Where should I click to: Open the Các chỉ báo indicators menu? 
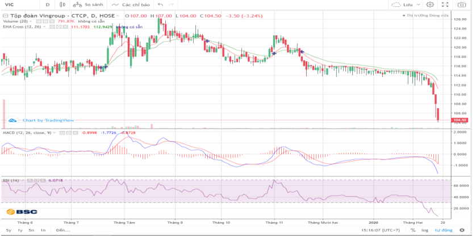coord(131,5)
